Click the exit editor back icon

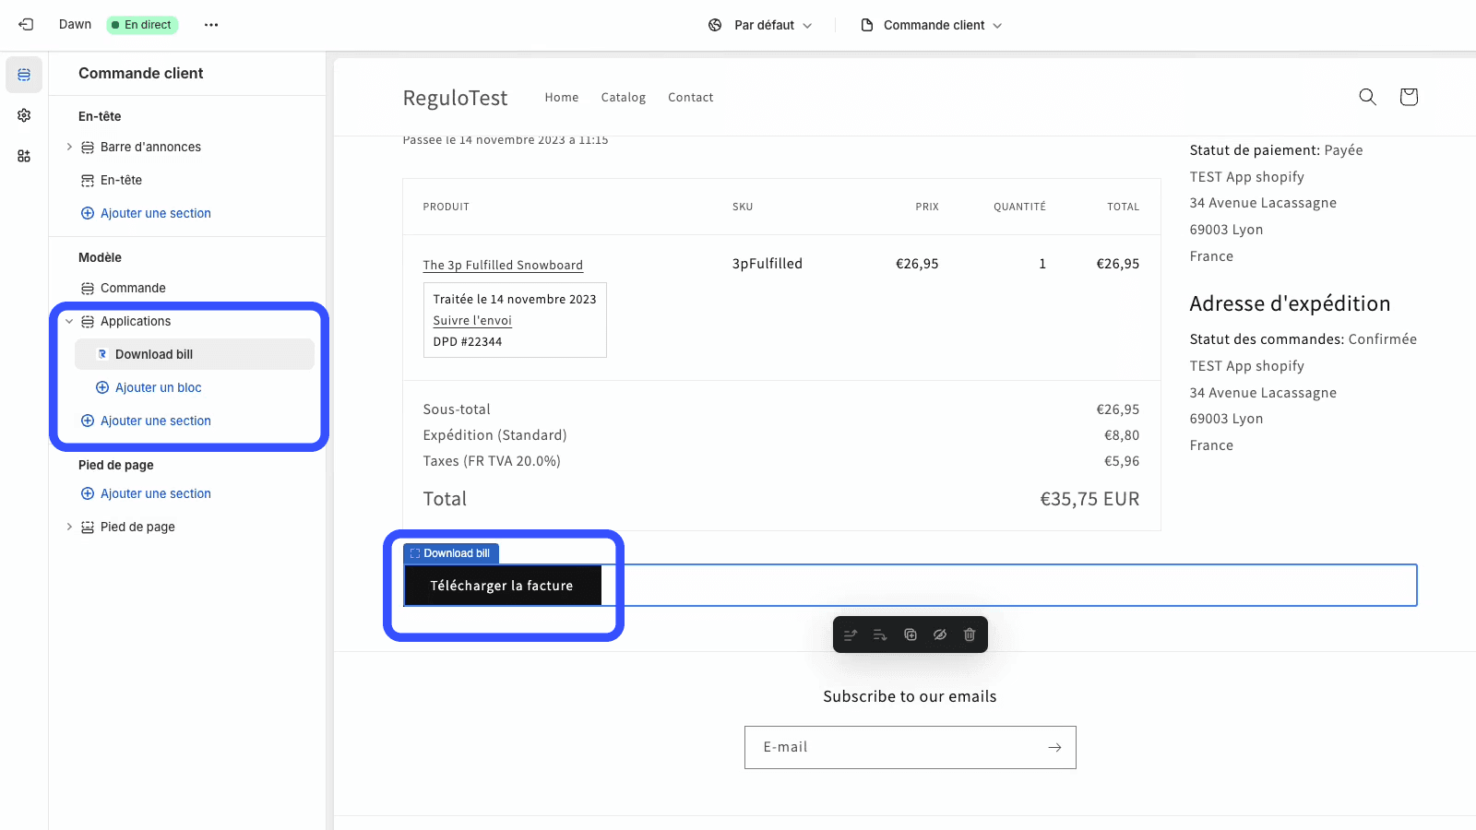click(26, 25)
